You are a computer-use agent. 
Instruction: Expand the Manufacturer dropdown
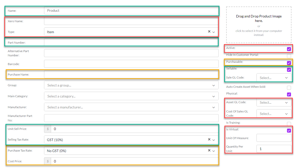213,107
